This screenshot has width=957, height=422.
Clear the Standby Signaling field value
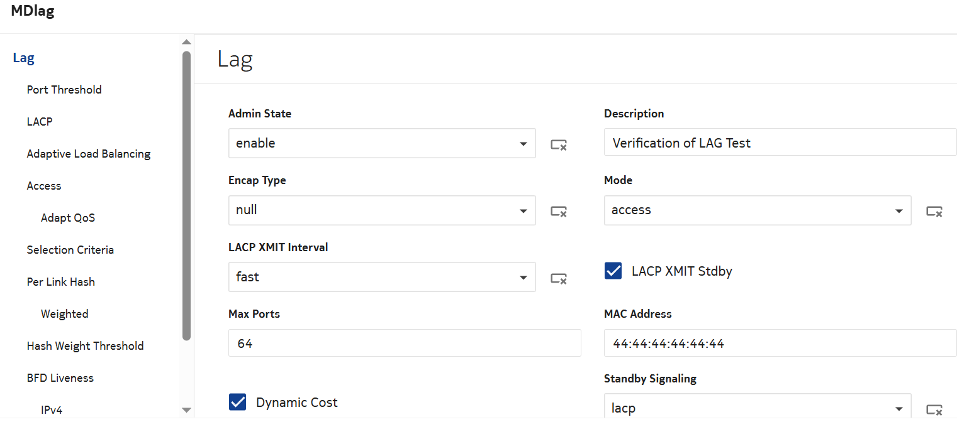click(x=934, y=410)
